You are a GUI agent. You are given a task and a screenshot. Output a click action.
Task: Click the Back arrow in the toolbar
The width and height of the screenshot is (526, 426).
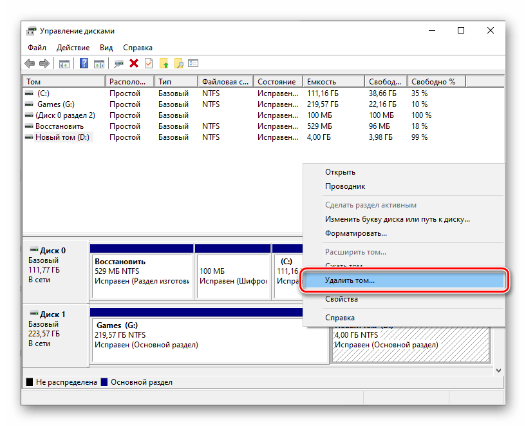[30, 63]
